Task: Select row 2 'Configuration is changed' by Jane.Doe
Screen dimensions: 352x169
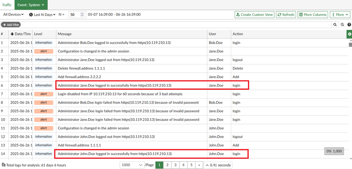Action: (x=93, y=51)
